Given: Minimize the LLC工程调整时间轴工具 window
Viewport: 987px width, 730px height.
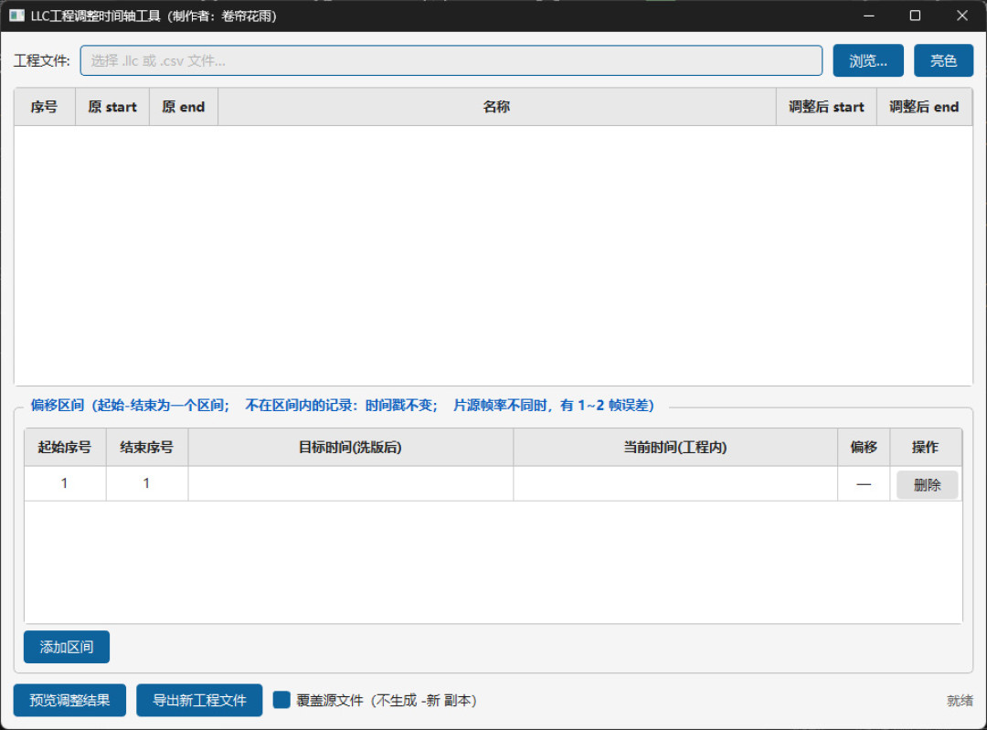Looking at the screenshot, I should coord(869,16).
